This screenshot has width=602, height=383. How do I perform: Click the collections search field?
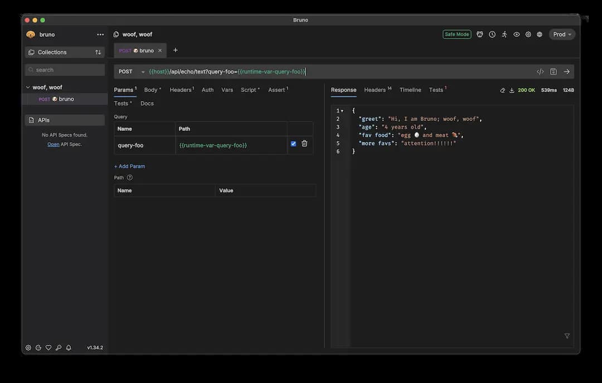point(65,70)
